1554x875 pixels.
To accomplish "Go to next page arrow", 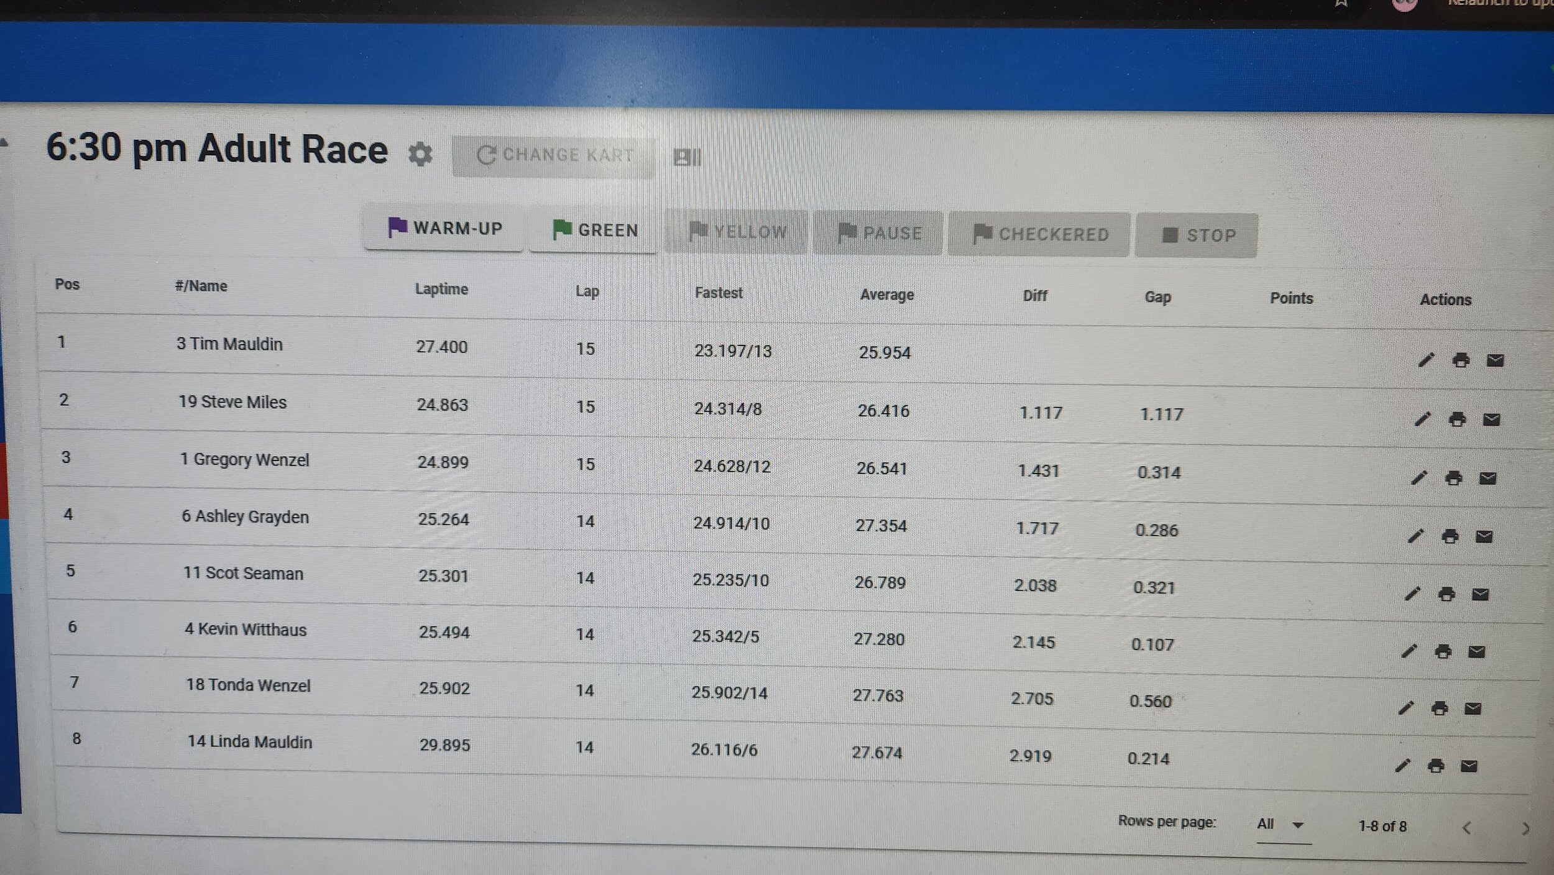I will click(1525, 828).
